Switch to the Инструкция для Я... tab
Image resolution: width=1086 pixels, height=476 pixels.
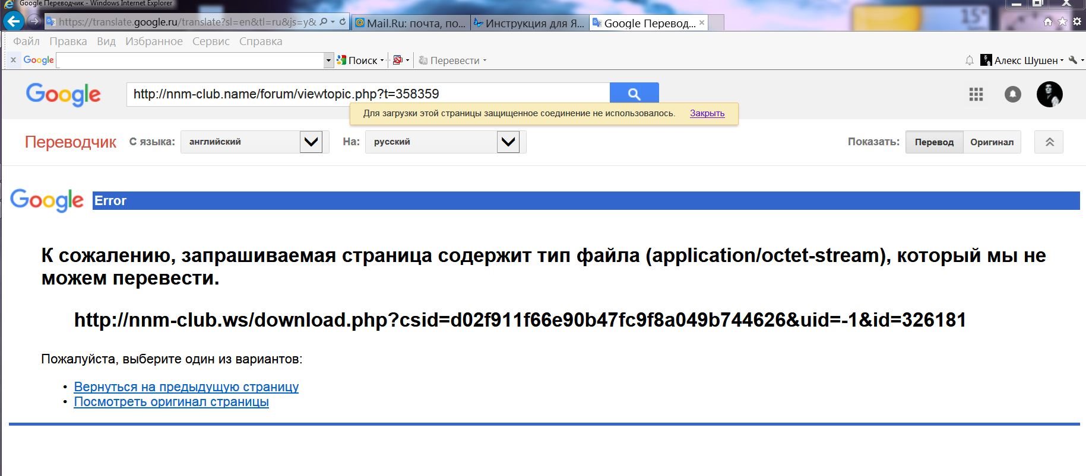click(530, 23)
